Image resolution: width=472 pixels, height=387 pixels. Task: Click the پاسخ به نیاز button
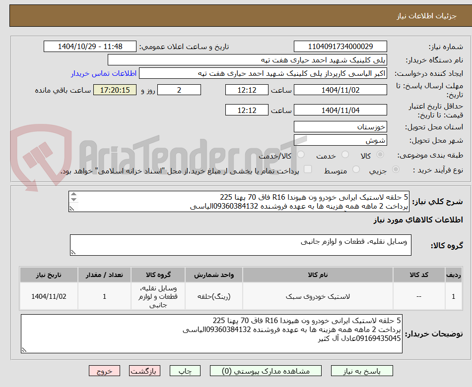(362, 371)
